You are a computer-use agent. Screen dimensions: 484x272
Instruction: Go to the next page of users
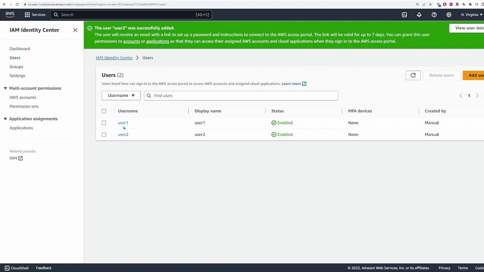pos(477,96)
